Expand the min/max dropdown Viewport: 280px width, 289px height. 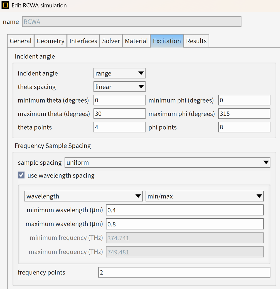click(204, 196)
